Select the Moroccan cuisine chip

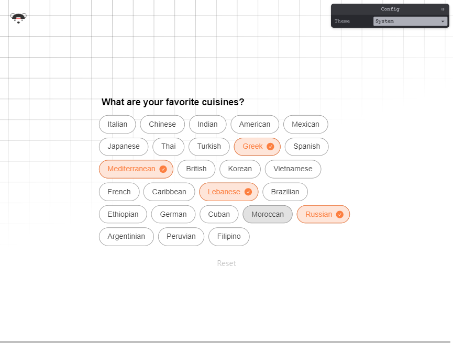tap(268, 214)
